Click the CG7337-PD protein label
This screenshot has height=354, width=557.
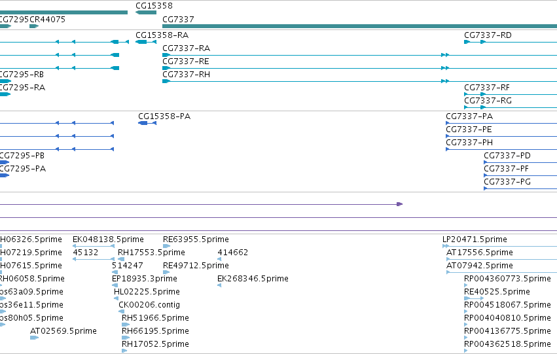click(507, 156)
